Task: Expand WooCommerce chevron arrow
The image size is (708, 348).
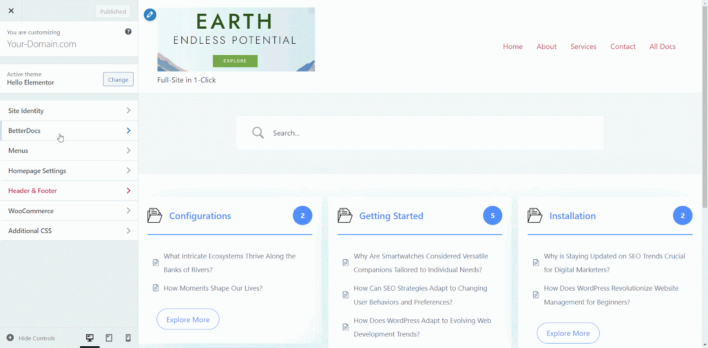Action: point(128,211)
